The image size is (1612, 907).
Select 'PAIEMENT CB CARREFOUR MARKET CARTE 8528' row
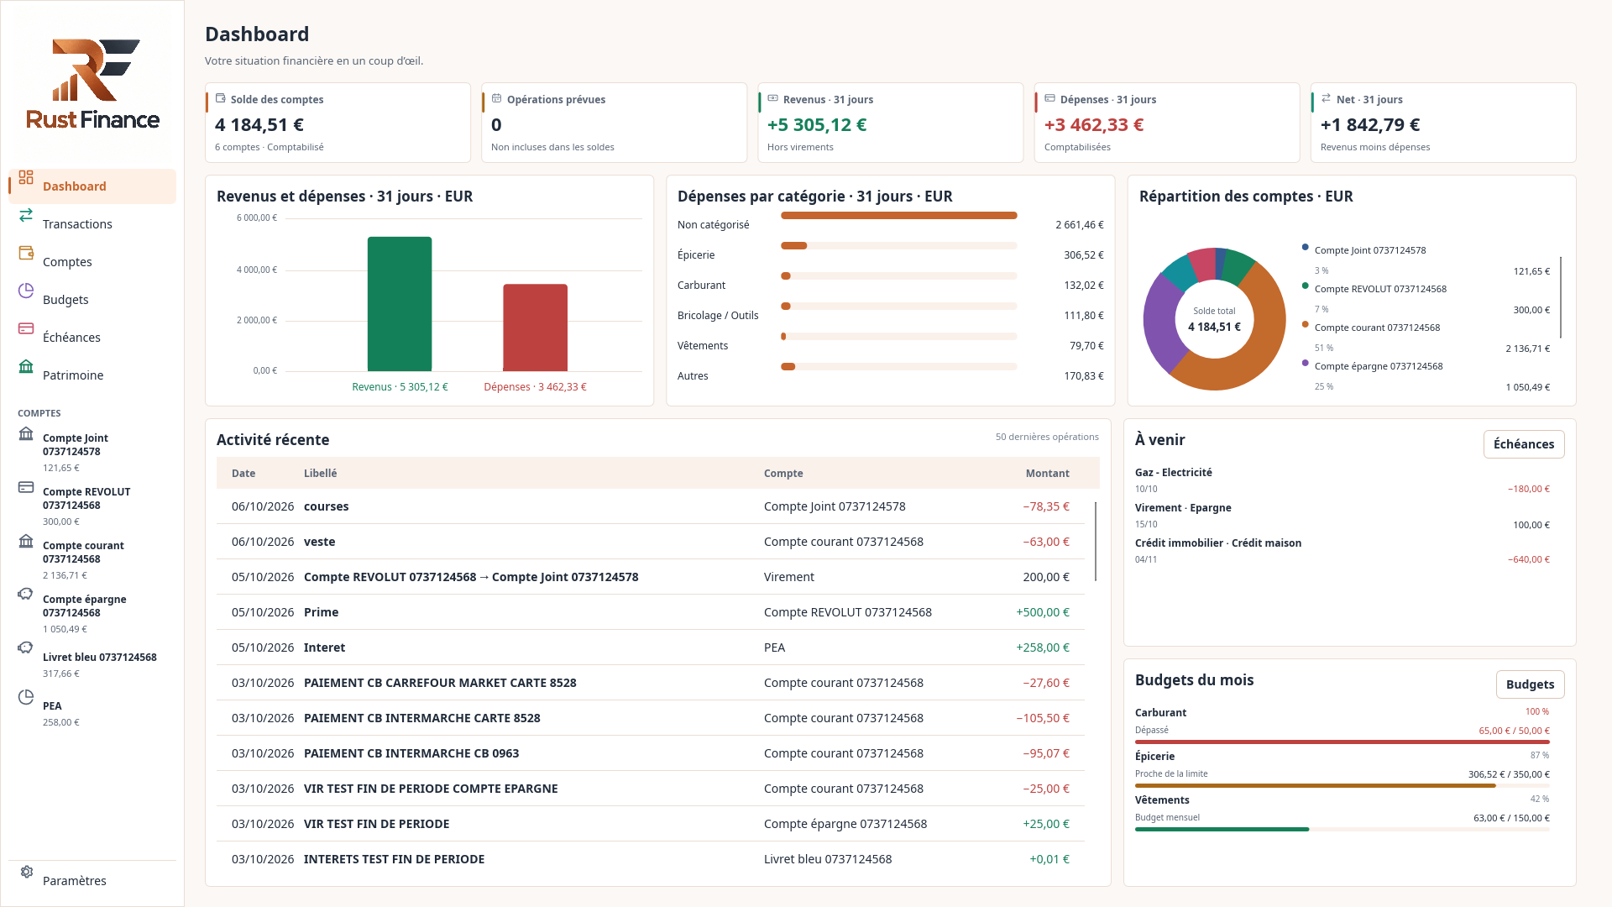(651, 683)
